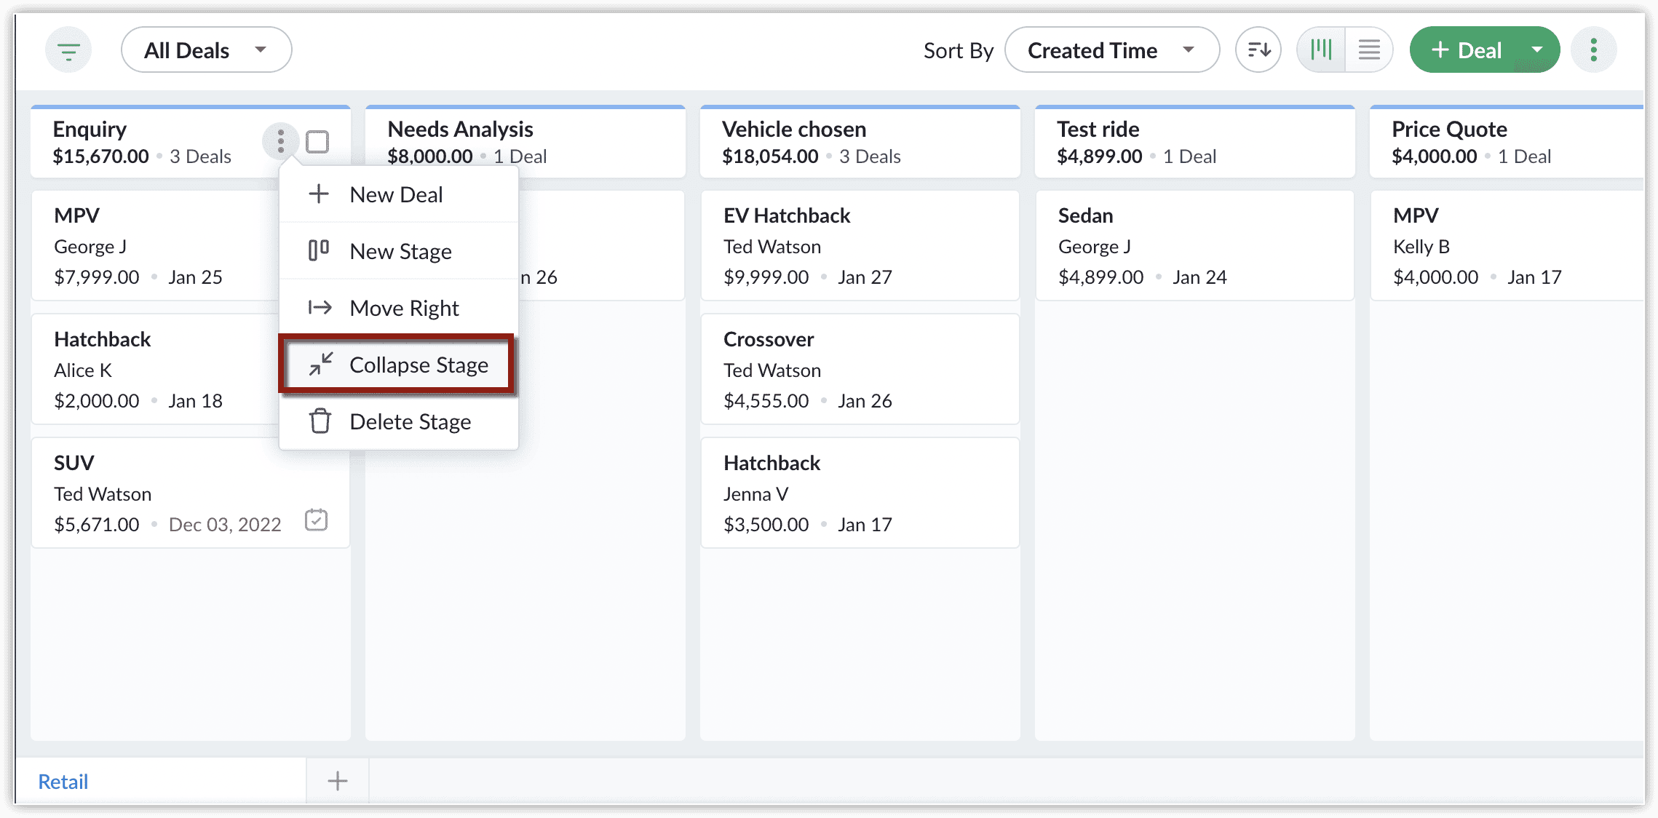Click the green filter icon
Viewport: 1658px width, 818px height.
tap(68, 50)
